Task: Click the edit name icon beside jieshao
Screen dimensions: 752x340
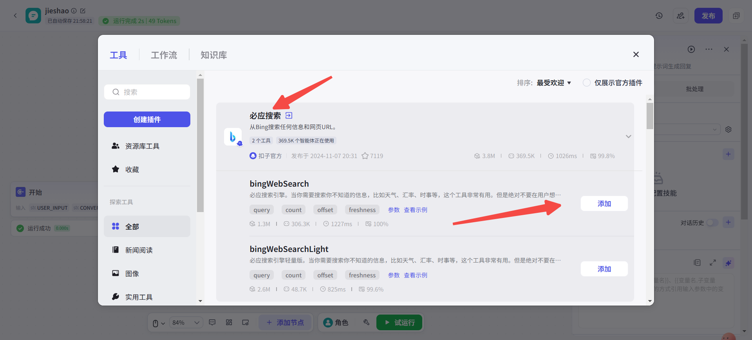Action: pos(83,11)
